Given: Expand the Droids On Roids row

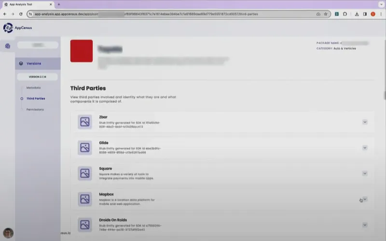Looking at the screenshot, I should point(365,225).
